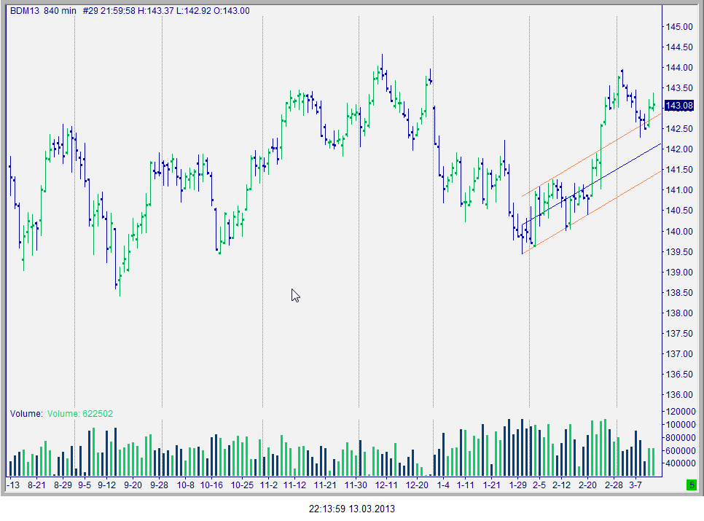
Task: Click the H:143.37 high value in header
Action: pyautogui.click(x=155, y=11)
